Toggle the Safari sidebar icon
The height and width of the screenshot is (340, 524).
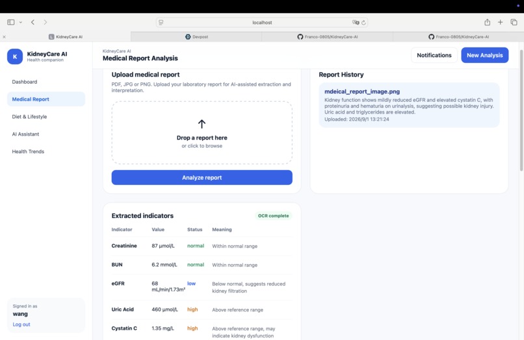coord(10,22)
